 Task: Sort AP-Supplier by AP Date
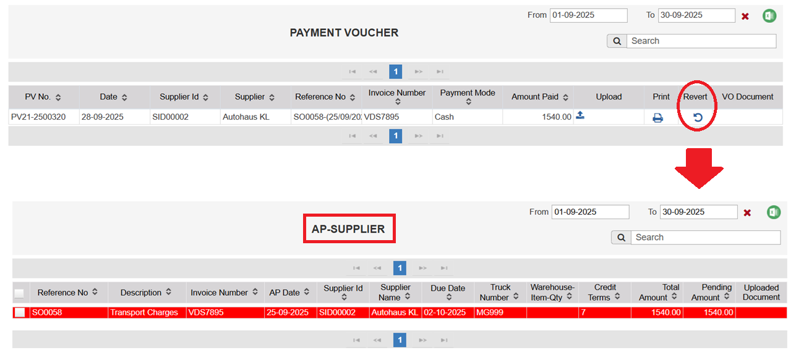coord(307,293)
